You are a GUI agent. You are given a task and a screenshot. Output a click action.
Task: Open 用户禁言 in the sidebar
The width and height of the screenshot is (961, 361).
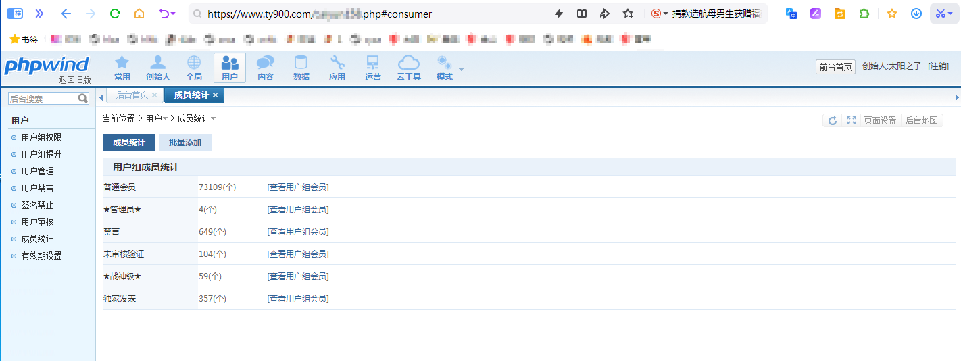click(x=37, y=188)
